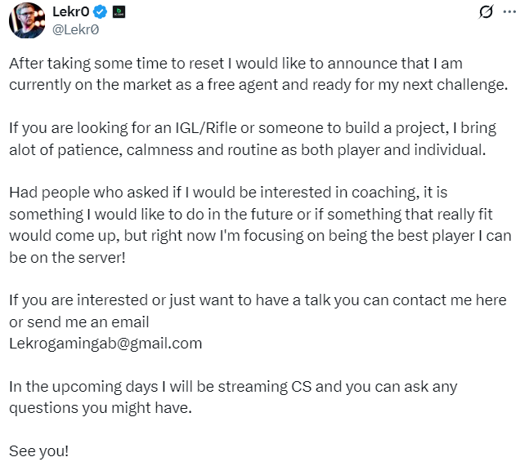Viewport: 520px width, 466px height.
Task: Click the 'streaming CS' sentence line
Action: tap(233, 387)
